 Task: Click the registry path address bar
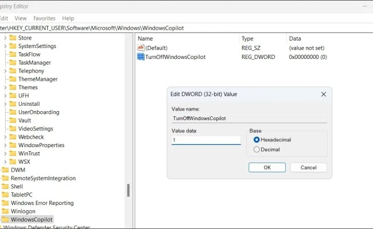pyautogui.click(x=187, y=28)
